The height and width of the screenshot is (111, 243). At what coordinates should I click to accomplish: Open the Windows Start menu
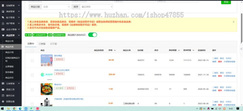[2, 109]
